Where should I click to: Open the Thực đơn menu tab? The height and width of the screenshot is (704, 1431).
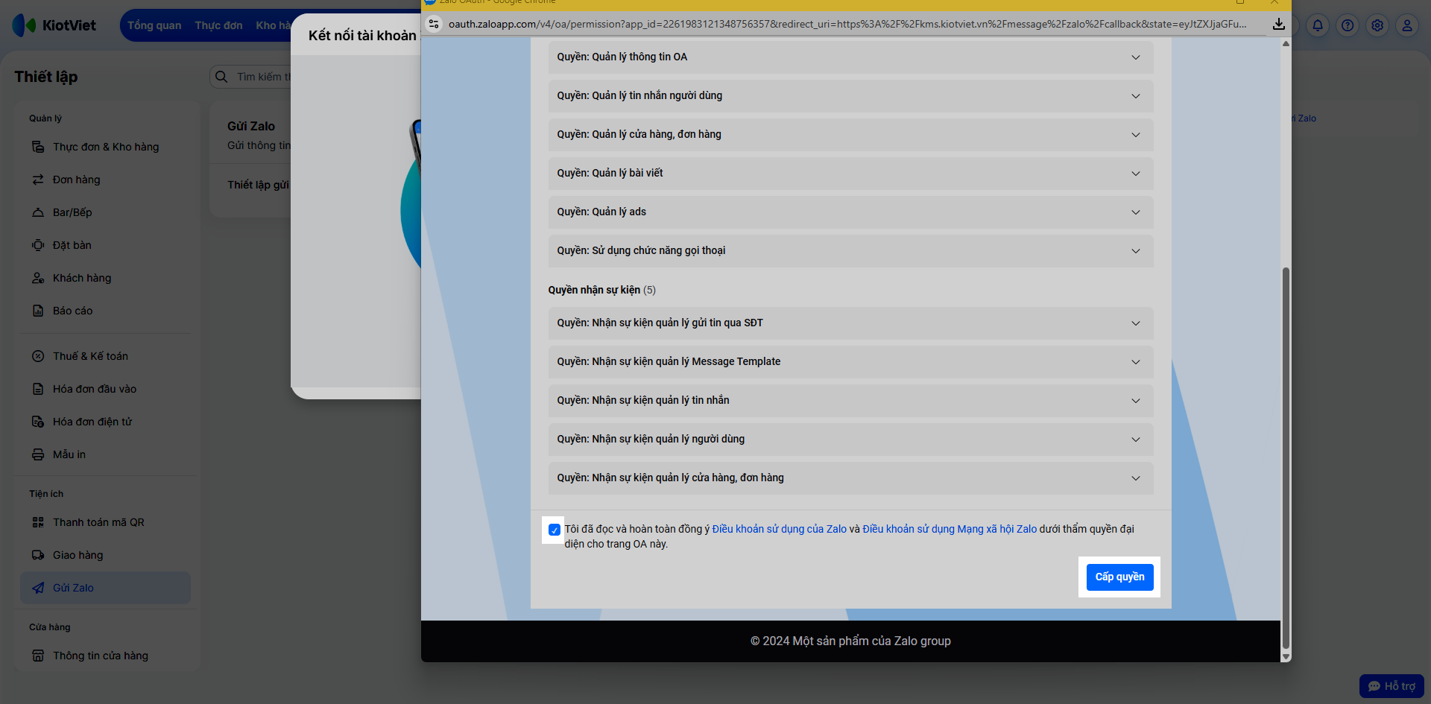coord(218,25)
